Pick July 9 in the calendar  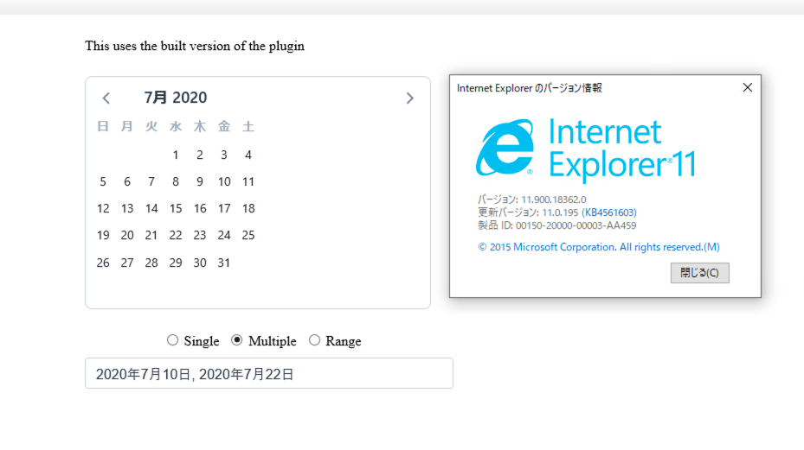click(200, 181)
